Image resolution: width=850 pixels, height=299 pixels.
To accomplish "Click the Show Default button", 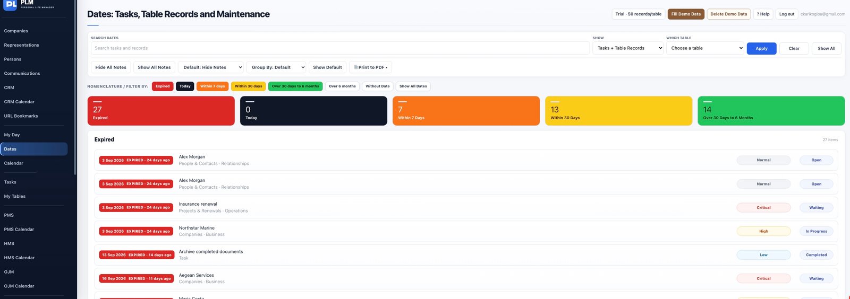I will (x=327, y=67).
